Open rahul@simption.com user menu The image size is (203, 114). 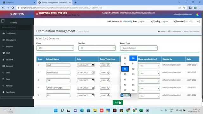[183, 14]
